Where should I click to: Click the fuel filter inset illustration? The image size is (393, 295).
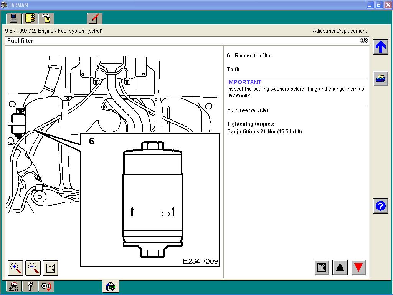(150, 200)
